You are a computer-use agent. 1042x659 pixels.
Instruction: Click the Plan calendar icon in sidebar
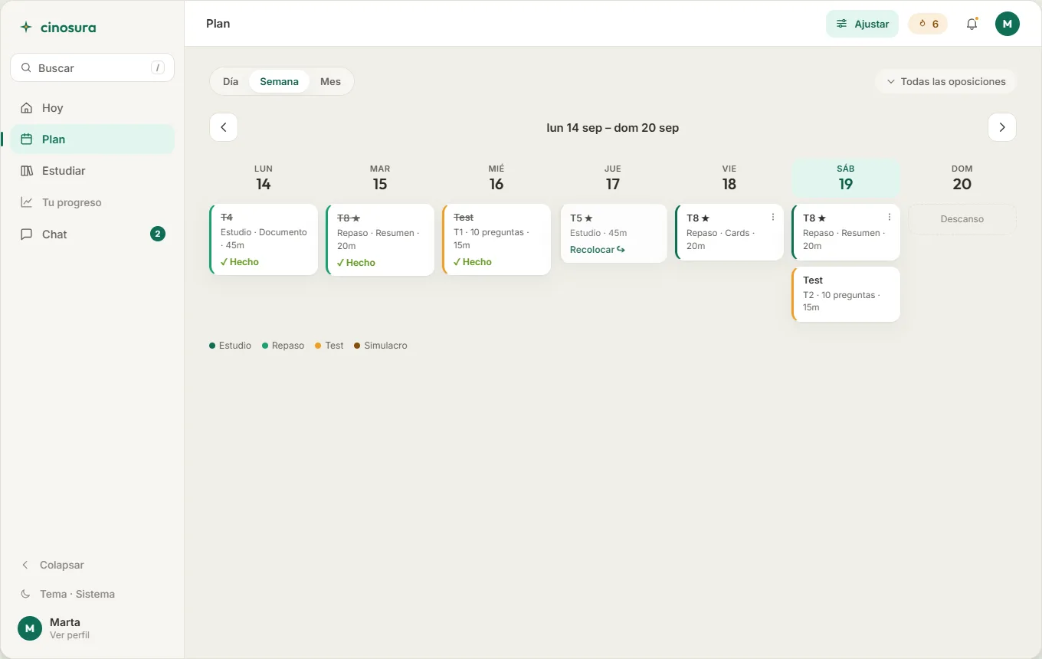(x=27, y=139)
